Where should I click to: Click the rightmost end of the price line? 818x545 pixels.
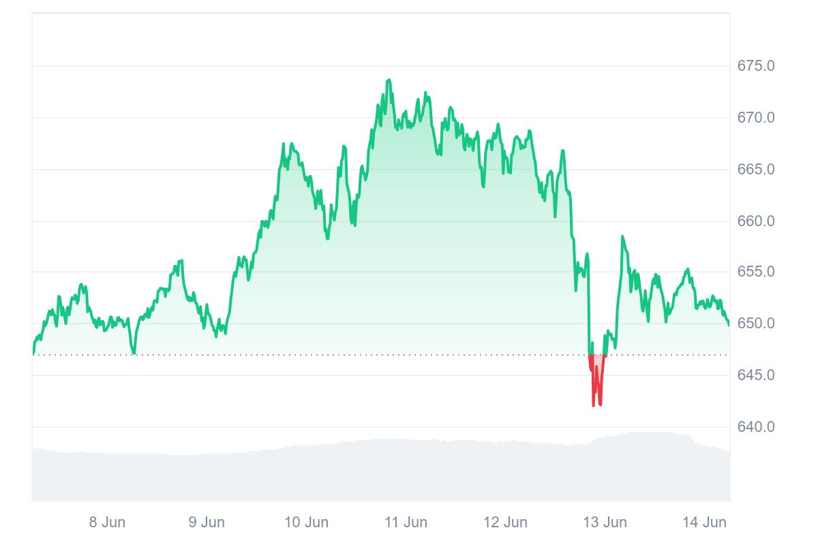pos(729,324)
